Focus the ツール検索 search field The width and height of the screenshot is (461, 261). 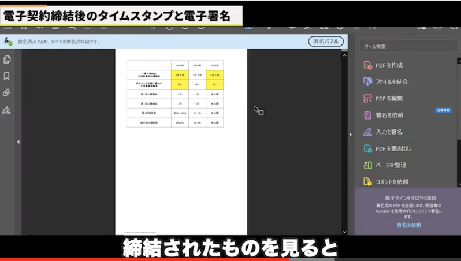coord(408,46)
